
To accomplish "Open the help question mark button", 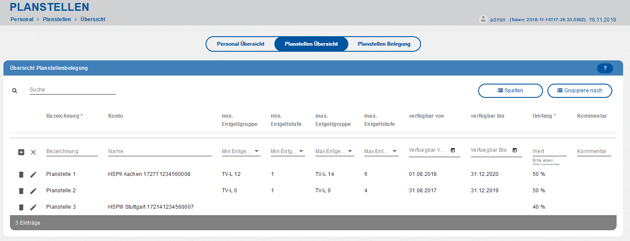I will coord(605,68).
